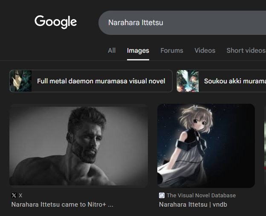Select 'Full metal daemon muramasa visual novel' suggestion chip
This screenshot has height=216, width=266.
(91, 81)
